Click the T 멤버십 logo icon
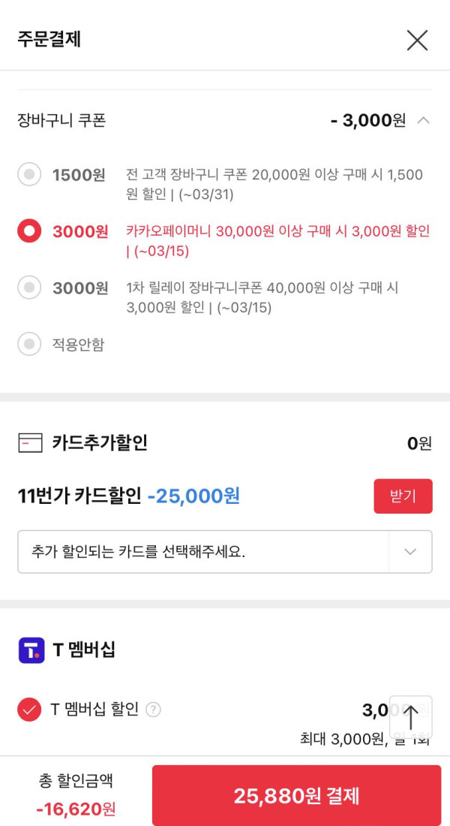The width and height of the screenshot is (450, 826). pos(31,650)
